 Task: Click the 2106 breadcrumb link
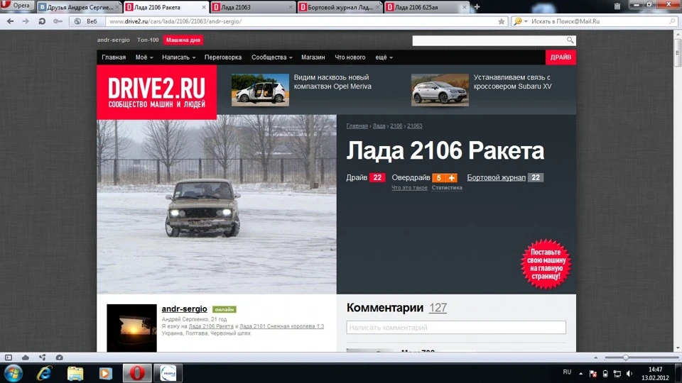(x=396, y=126)
